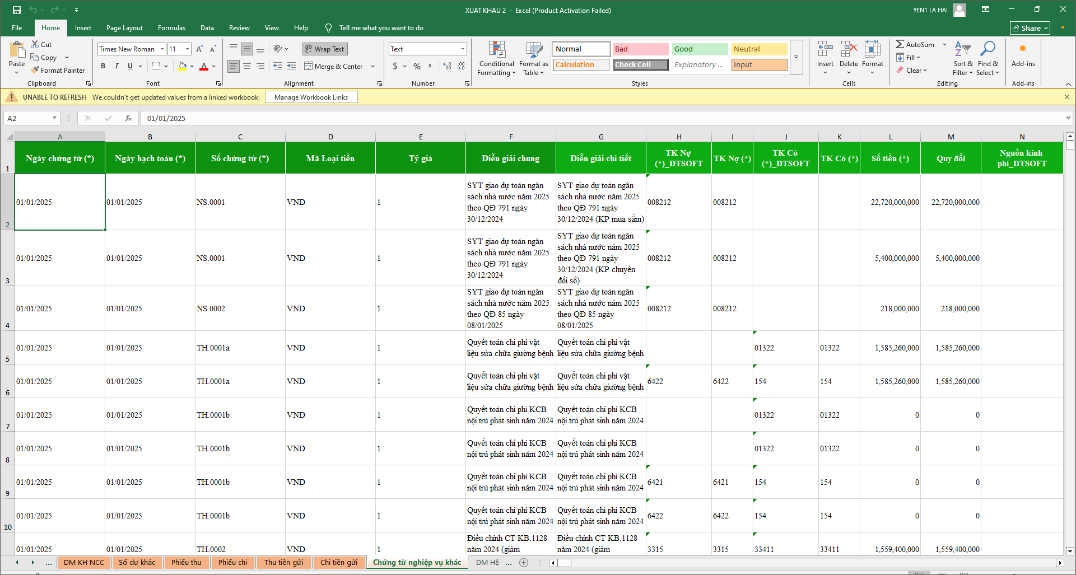Screen dimensions: 1076x575
Task: Click the Share button
Action: coord(1030,28)
